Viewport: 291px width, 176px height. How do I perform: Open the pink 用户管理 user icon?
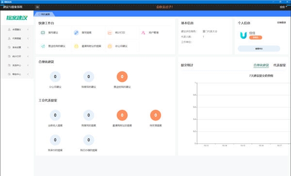[x=143, y=33]
